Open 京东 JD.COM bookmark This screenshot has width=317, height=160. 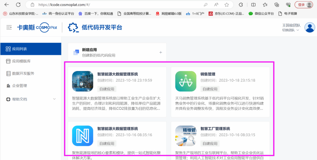(x=226, y=14)
